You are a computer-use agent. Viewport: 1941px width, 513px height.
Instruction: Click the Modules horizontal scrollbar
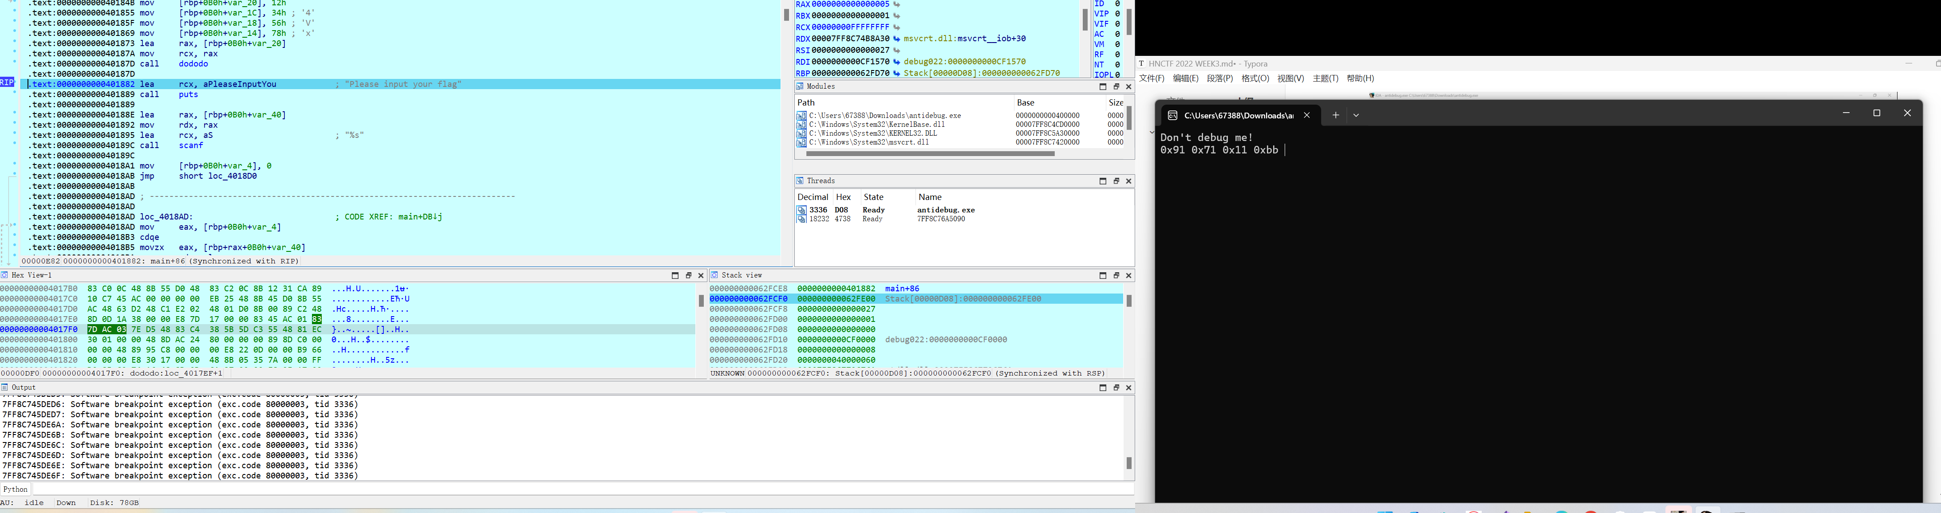click(x=930, y=154)
